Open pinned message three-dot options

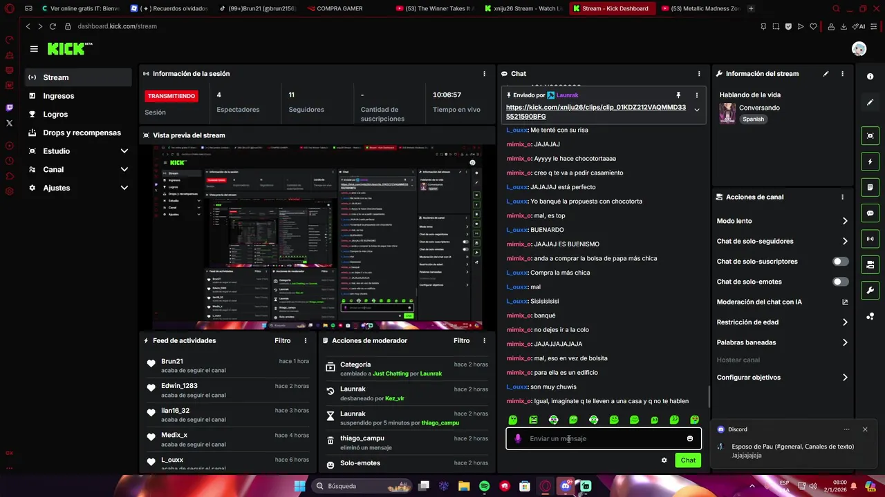point(696,95)
